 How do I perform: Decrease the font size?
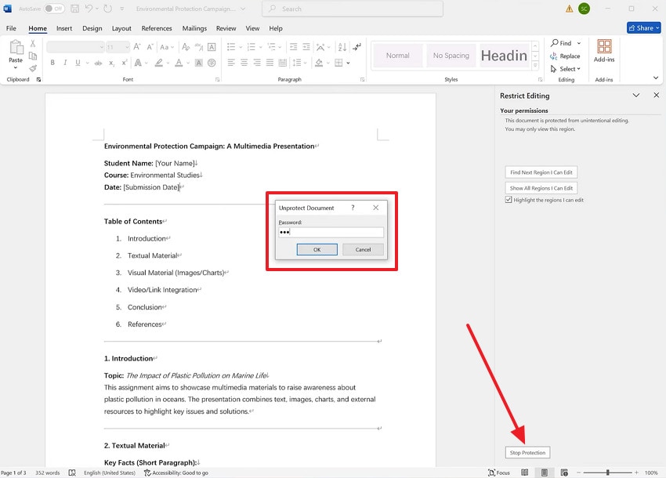[150, 47]
